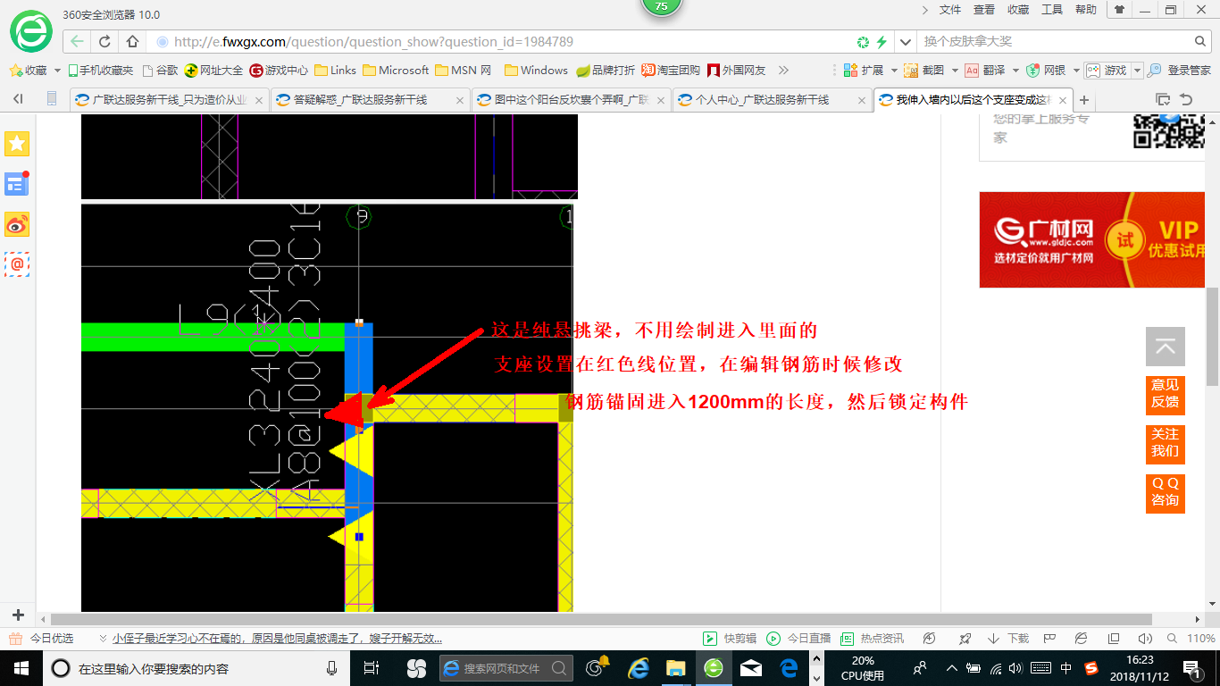The height and width of the screenshot is (686, 1220).
Task: Open the tab list window icon
Action: point(1163,99)
